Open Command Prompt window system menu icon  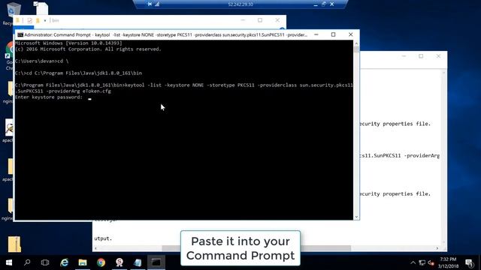click(20, 35)
